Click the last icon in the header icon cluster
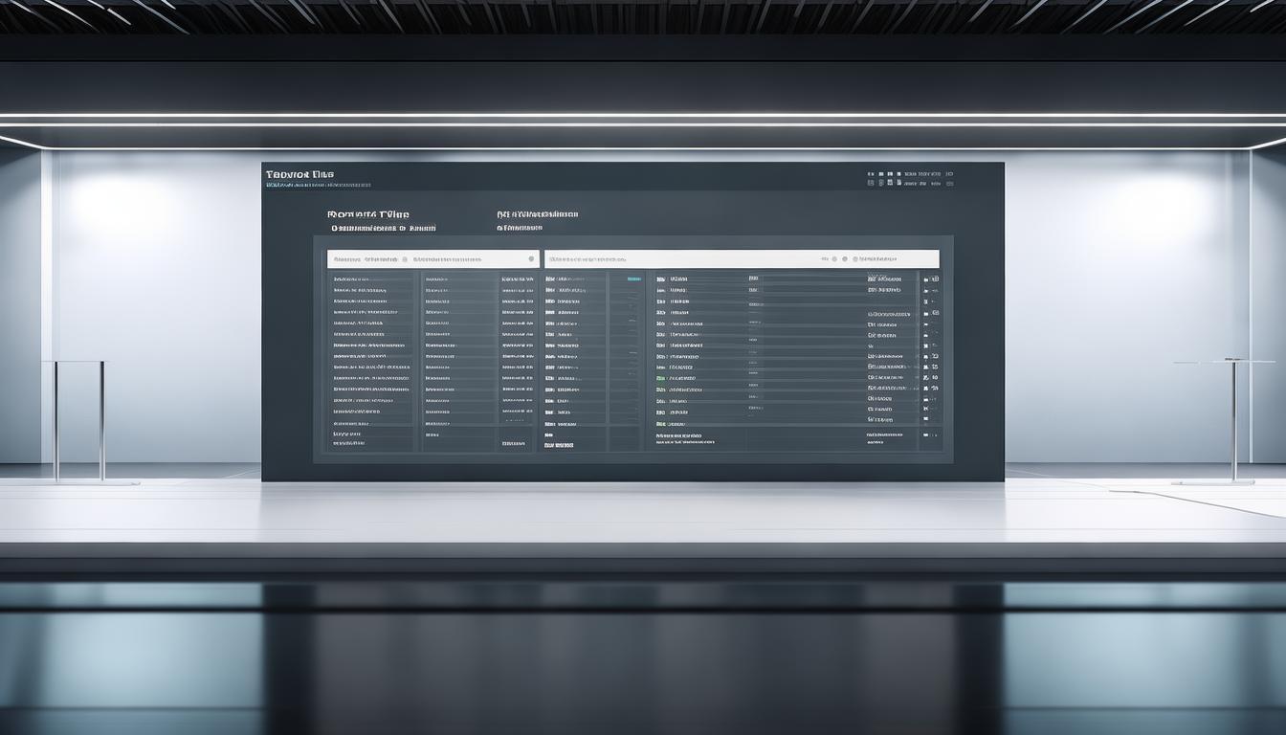The width and height of the screenshot is (1286, 735). pyautogui.click(x=949, y=175)
